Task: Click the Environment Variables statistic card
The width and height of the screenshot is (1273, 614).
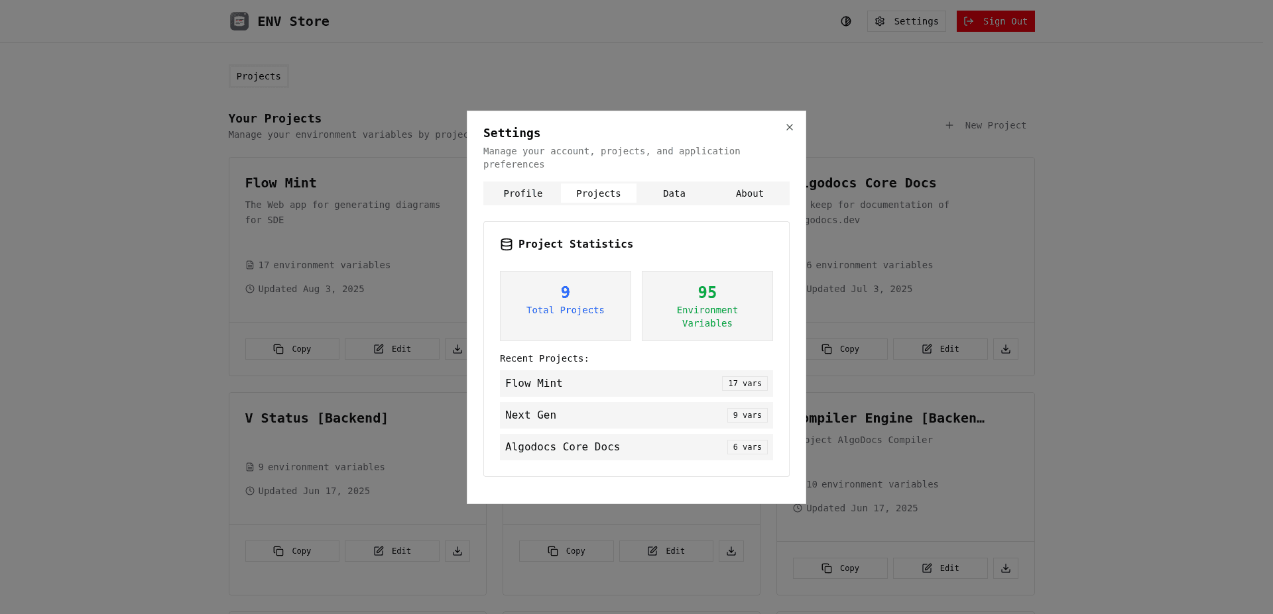Action: tap(707, 306)
